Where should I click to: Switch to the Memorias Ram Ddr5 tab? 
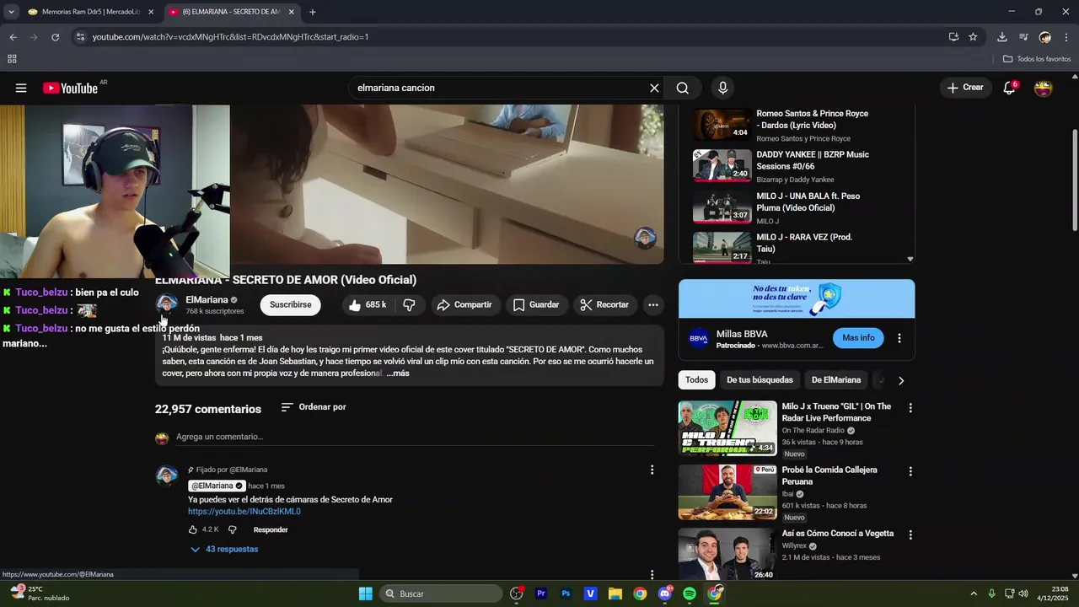[x=90, y=12]
